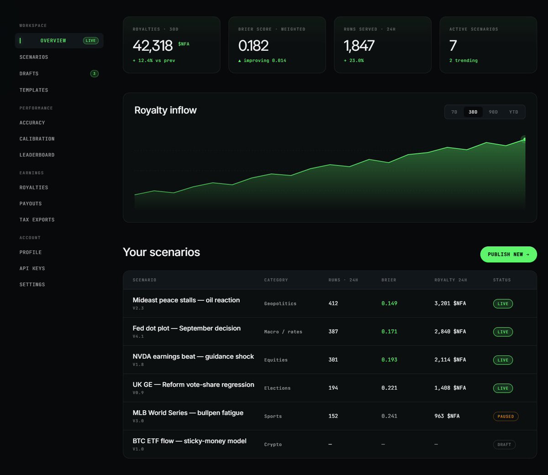Click runs value 412
This screenshot has width=548, height=475.
pos(333,303)
